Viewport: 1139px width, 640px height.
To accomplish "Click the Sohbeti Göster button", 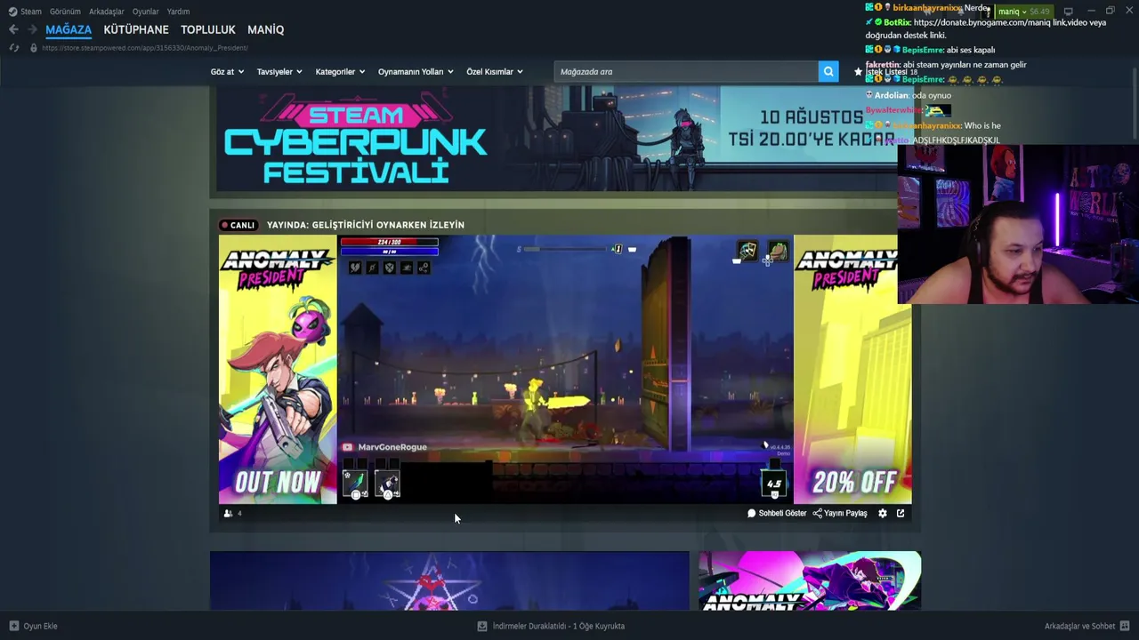I will point(777,513).
